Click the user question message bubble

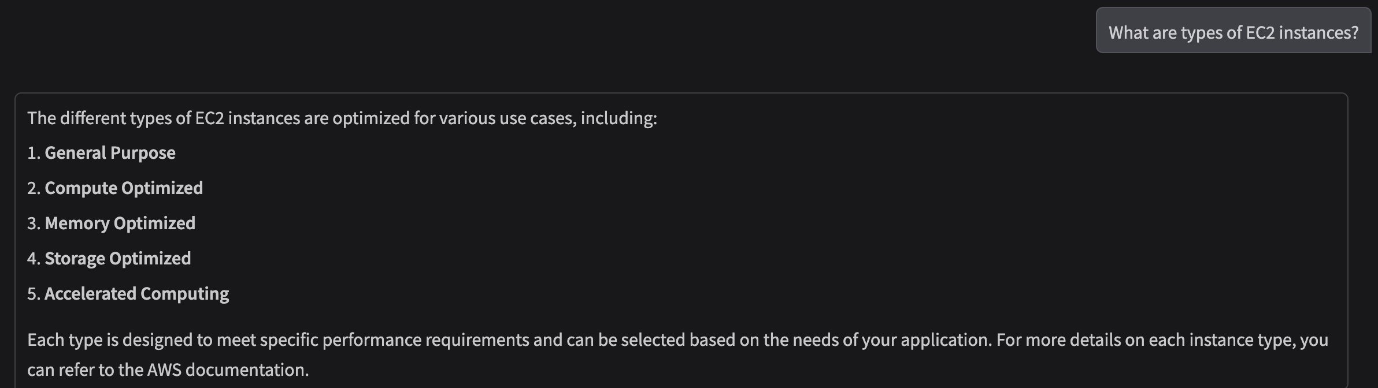coord(1232,31)
